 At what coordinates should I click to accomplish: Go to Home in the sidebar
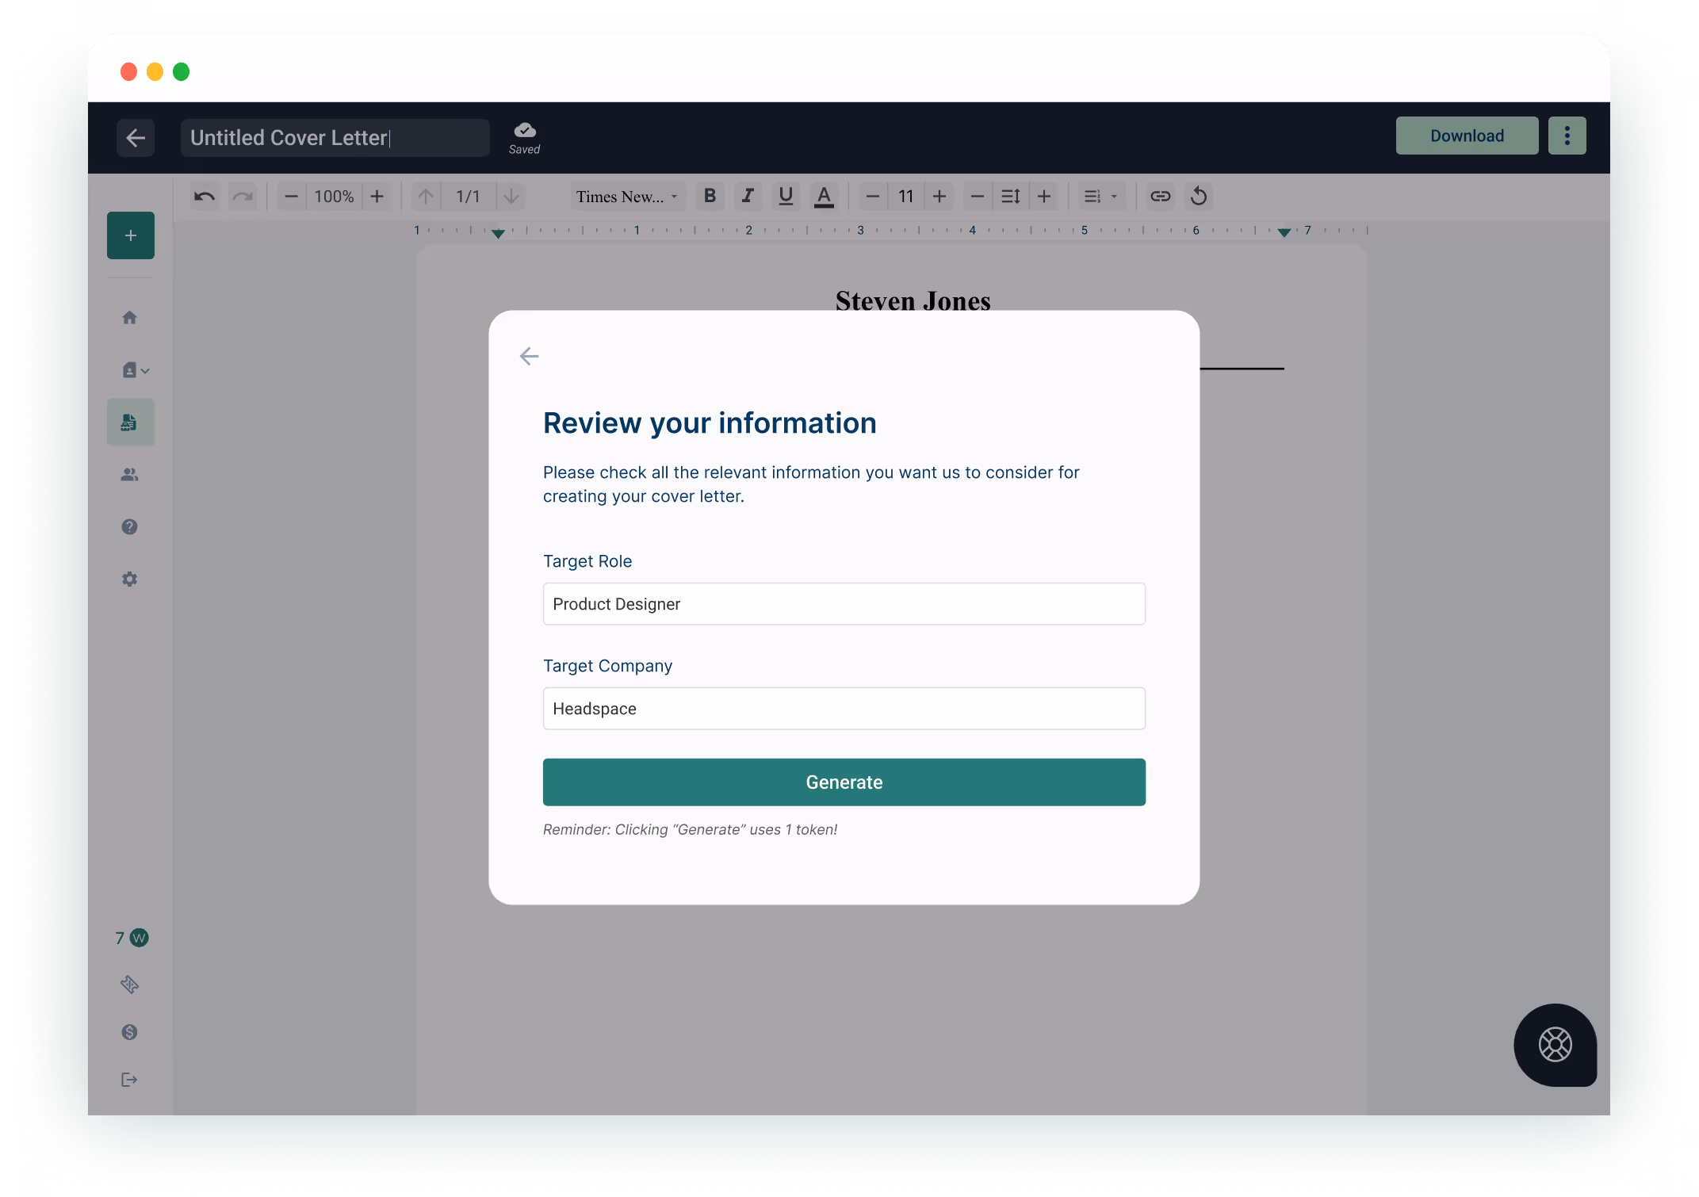point(130,318)
